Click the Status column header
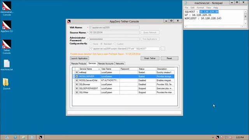The height and width of the screenshot is (140, 249). click(147, 69)
